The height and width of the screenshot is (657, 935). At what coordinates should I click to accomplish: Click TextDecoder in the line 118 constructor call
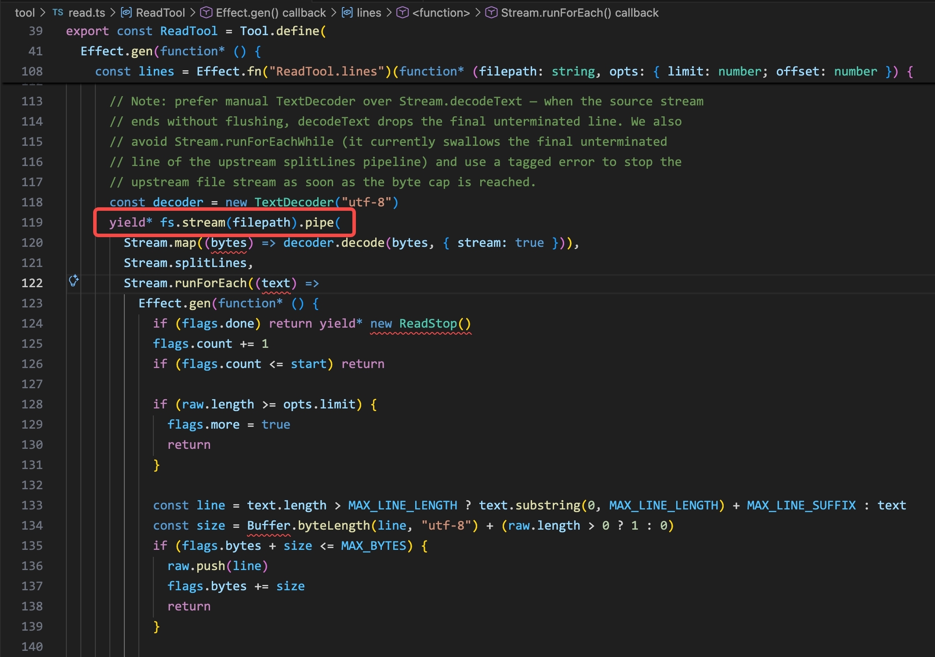pos(294,202)
